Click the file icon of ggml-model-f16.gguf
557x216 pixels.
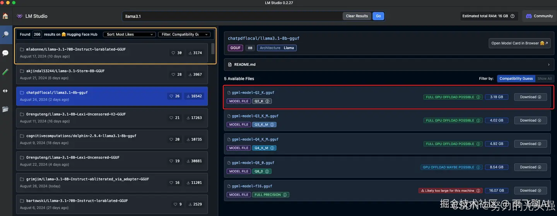(229, 186)
